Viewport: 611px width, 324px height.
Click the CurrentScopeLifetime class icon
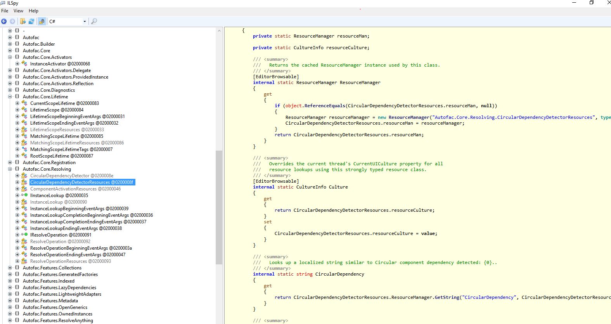pyautogui.click(x=24, y=103)
